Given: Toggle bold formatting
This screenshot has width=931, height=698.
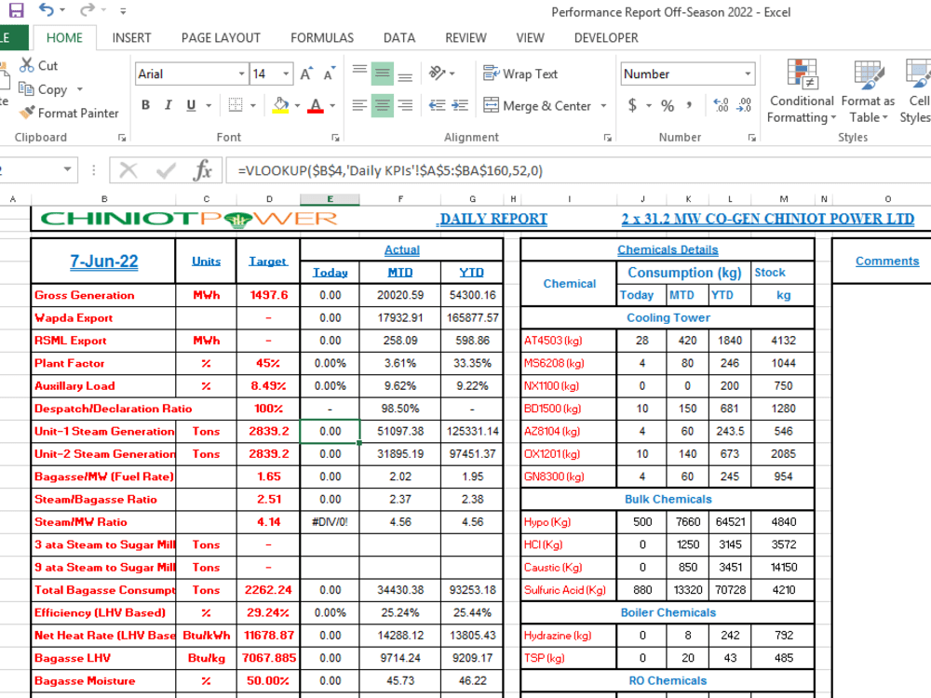Looking at the screenshot, I should pyautogui.click(x=144, y=105).
